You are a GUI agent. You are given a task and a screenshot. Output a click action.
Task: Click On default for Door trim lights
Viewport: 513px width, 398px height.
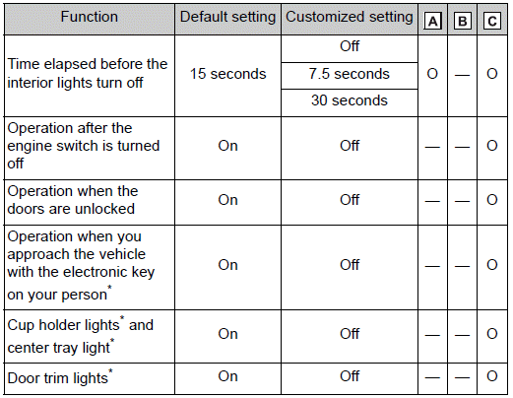point(227,376)
